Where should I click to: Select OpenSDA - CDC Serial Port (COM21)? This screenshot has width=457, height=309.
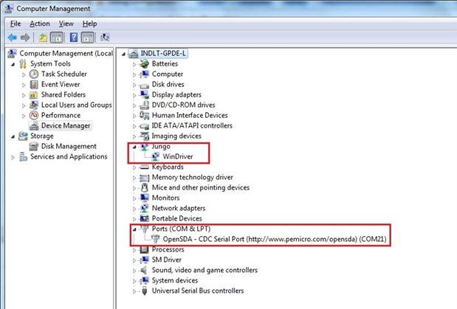click(x=275, y=239)
